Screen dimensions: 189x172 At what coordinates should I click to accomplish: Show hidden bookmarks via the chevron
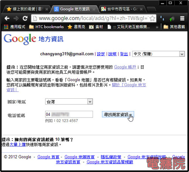point(157,27)
